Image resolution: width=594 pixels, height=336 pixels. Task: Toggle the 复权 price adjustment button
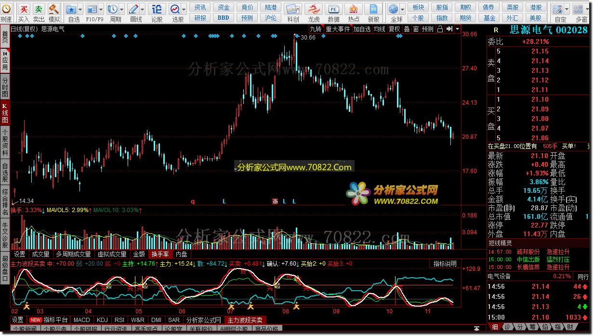coord(395,29)
